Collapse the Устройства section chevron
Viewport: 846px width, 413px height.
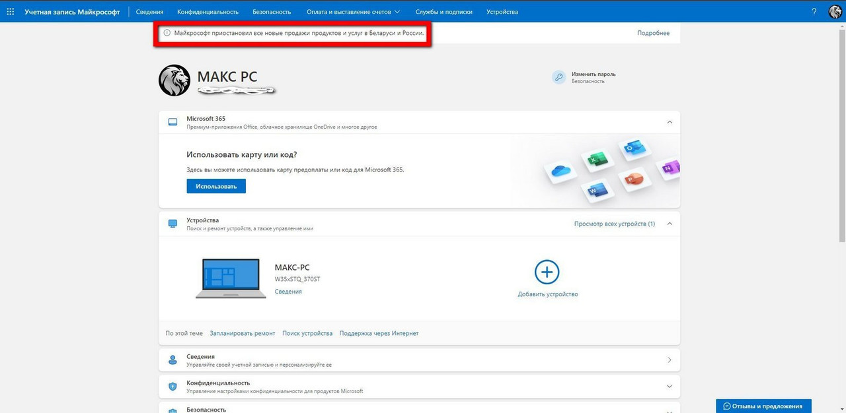670,224
